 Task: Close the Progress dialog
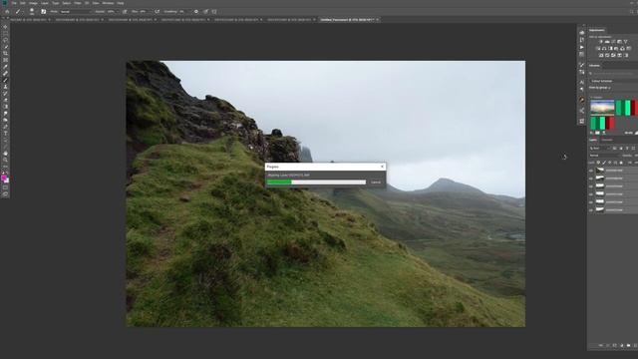coord(382,167)
